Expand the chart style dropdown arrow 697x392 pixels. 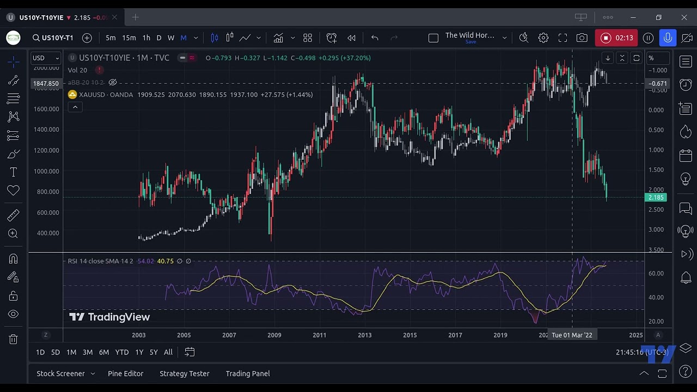click(x=259, y=38)
